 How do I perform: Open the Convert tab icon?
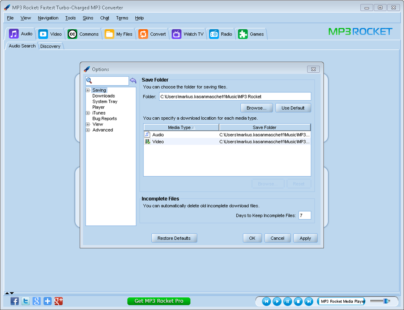[x=143, y=34]
